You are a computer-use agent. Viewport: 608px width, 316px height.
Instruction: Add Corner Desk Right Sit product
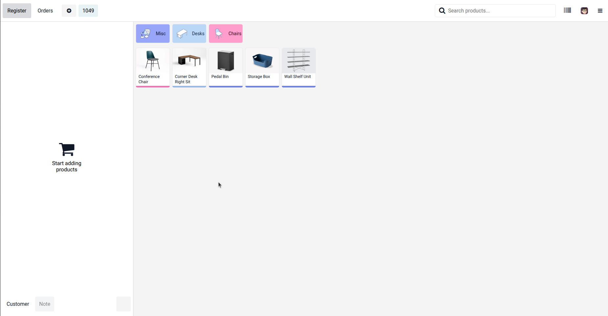pyautogui.click(x=189, y=67)
